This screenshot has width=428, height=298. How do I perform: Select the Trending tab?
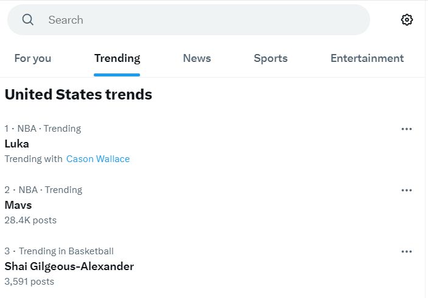(117, 58)
